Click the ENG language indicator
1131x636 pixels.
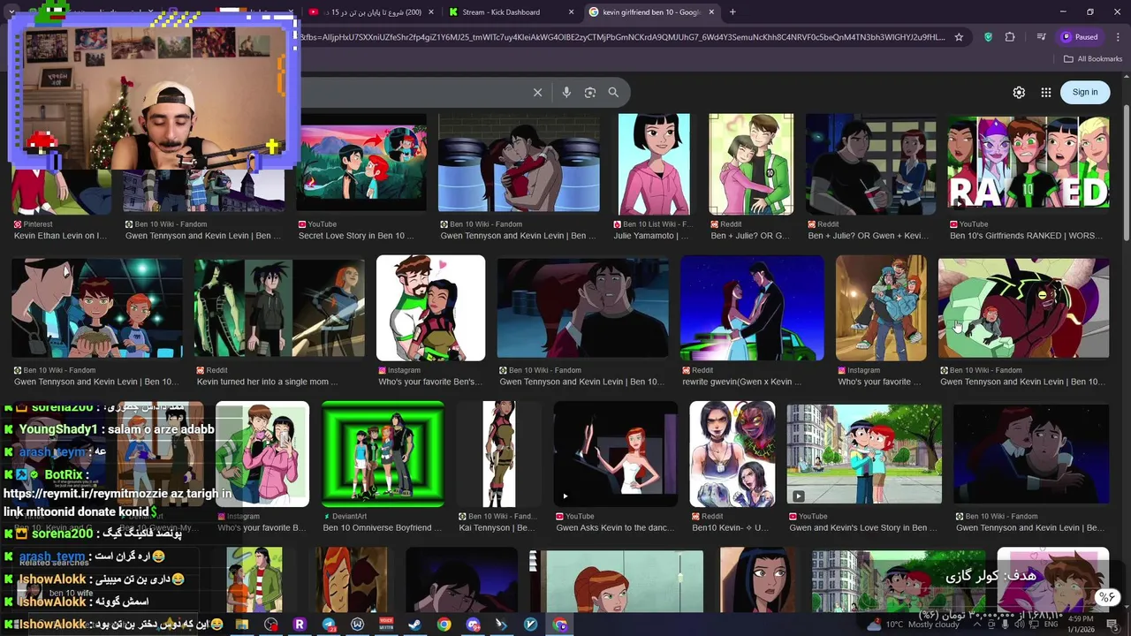pos(1051,625)
